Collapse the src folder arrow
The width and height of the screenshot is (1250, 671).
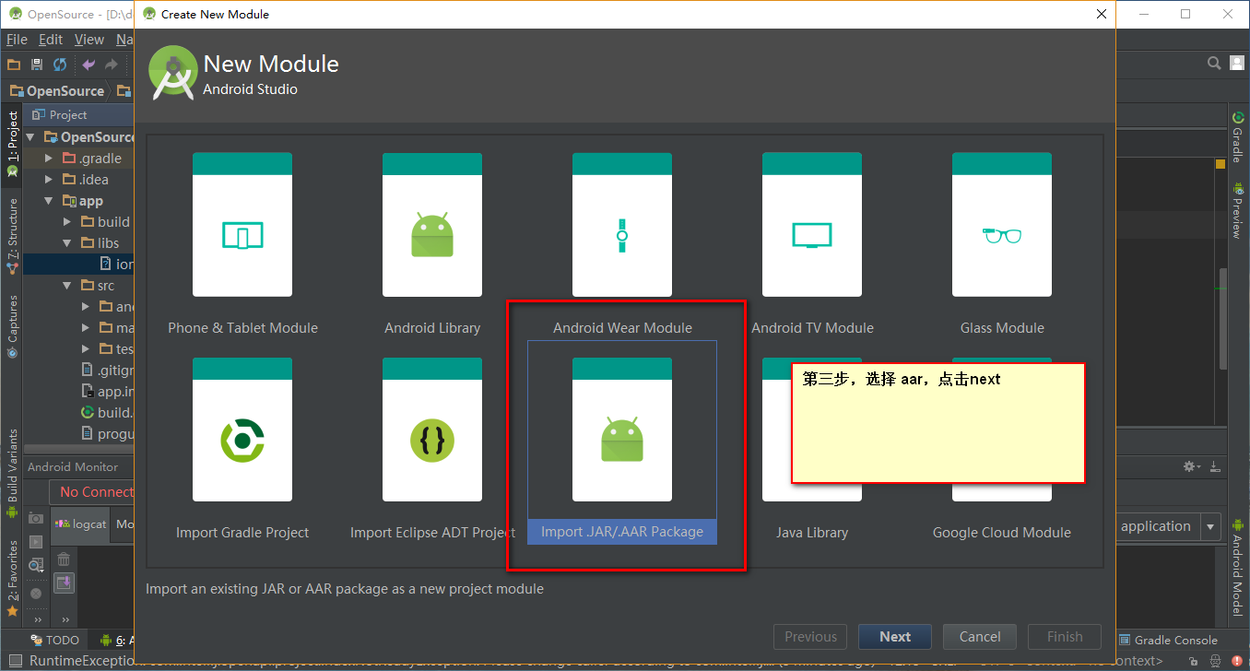67,286
